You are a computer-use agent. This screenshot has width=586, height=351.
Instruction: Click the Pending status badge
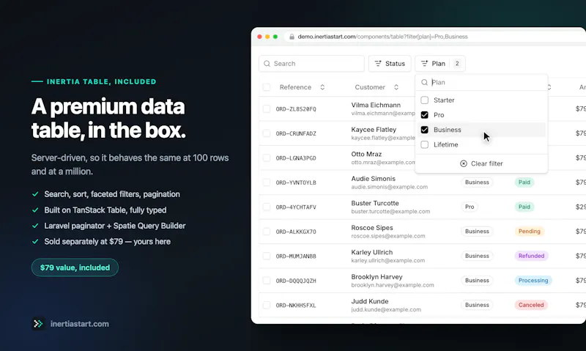pyautogui.click(x=529, y=232)
